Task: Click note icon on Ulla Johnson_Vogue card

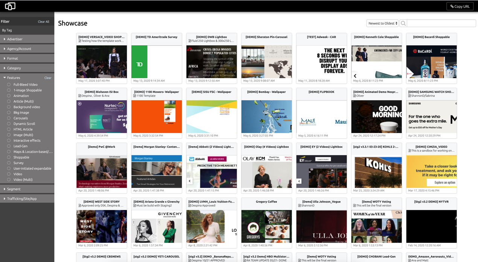Action: pyautogui.click(x=299, y=206)
